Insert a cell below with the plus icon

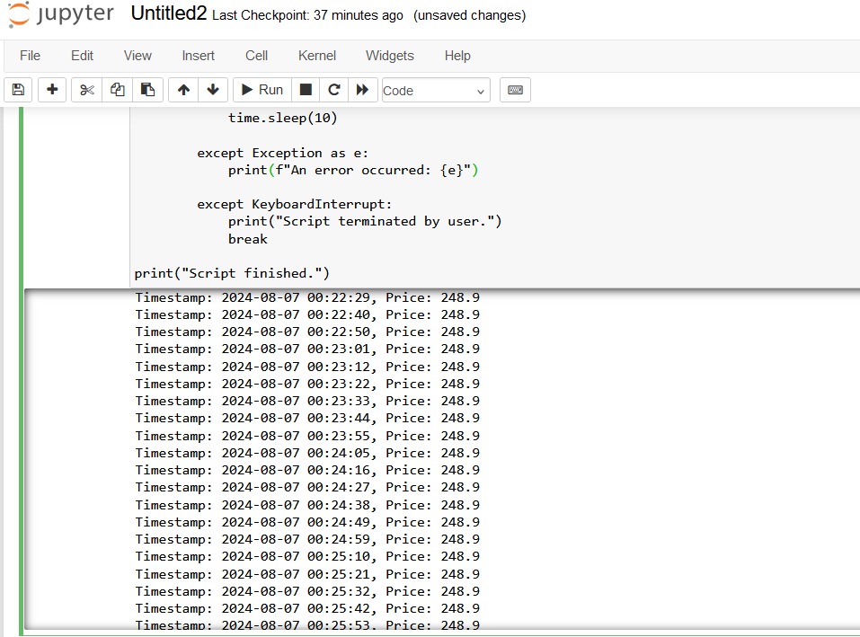(x=52, y=90)
